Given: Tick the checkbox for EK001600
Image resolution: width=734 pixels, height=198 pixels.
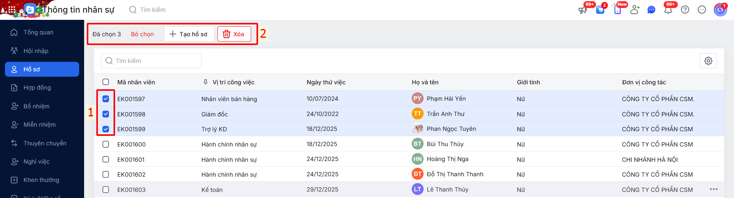Looking at the screenshot, I should point(106,144).
